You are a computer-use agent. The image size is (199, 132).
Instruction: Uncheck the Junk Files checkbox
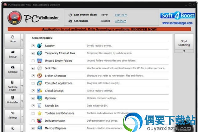[33, 68]
